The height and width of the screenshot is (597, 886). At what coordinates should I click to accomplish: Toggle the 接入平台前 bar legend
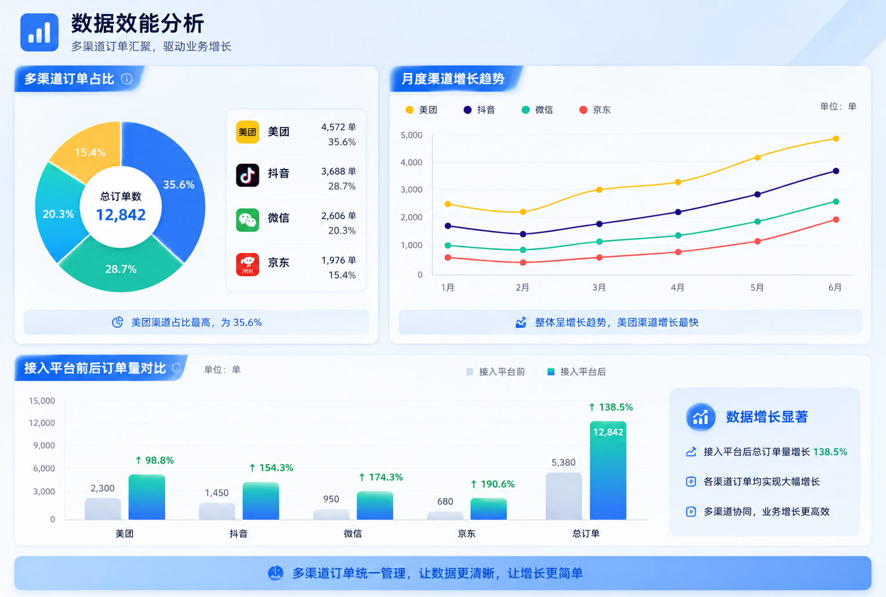point(496,372)
